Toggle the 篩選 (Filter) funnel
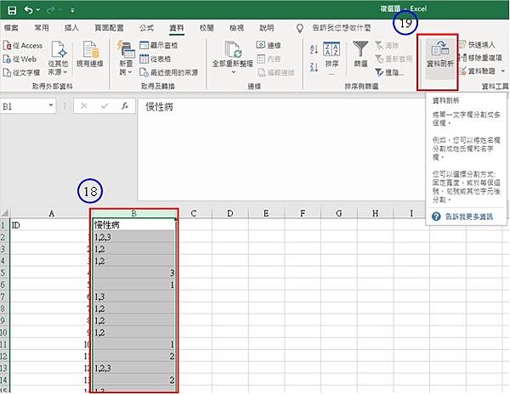 [360, 54]
